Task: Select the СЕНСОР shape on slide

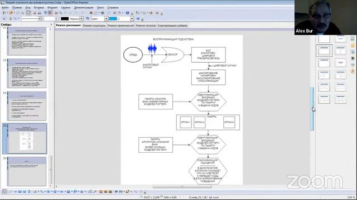Action: pos(172,54)
